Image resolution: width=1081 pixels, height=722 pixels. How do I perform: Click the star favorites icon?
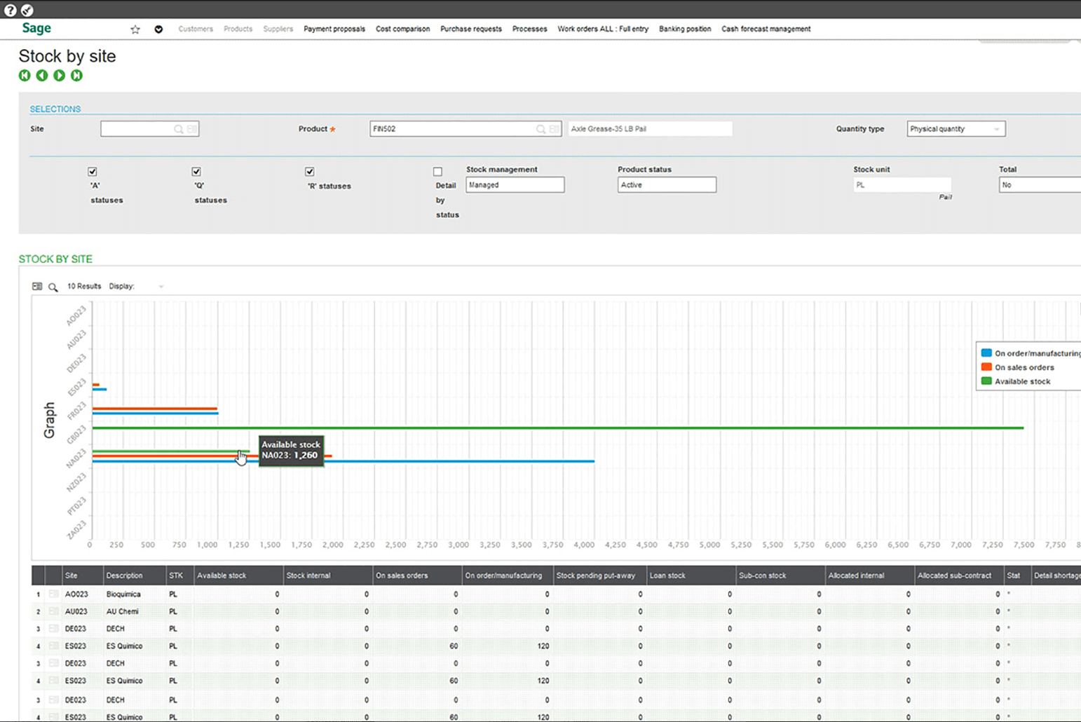tap(135, 29)
